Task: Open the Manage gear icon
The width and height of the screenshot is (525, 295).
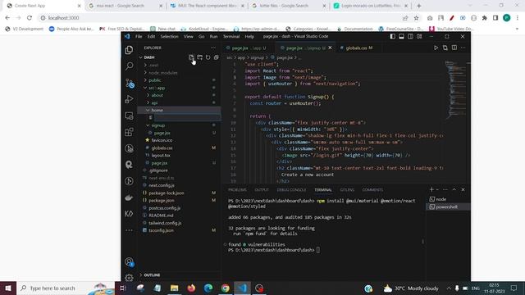Action: pyautogui.click(x=129, y=277)
